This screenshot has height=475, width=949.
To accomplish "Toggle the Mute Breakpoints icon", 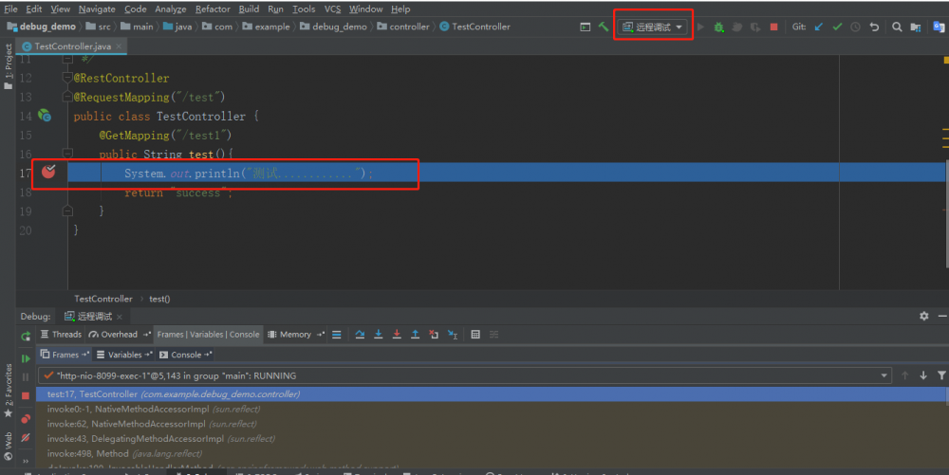I will click(x=26, y=437).
